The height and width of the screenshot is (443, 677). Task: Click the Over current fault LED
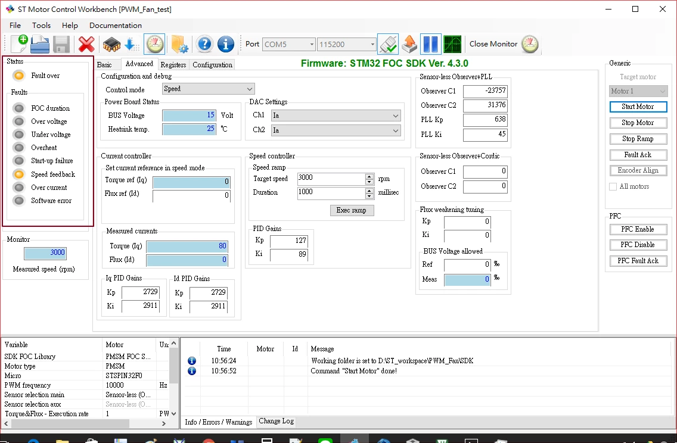tap(19, 188)
